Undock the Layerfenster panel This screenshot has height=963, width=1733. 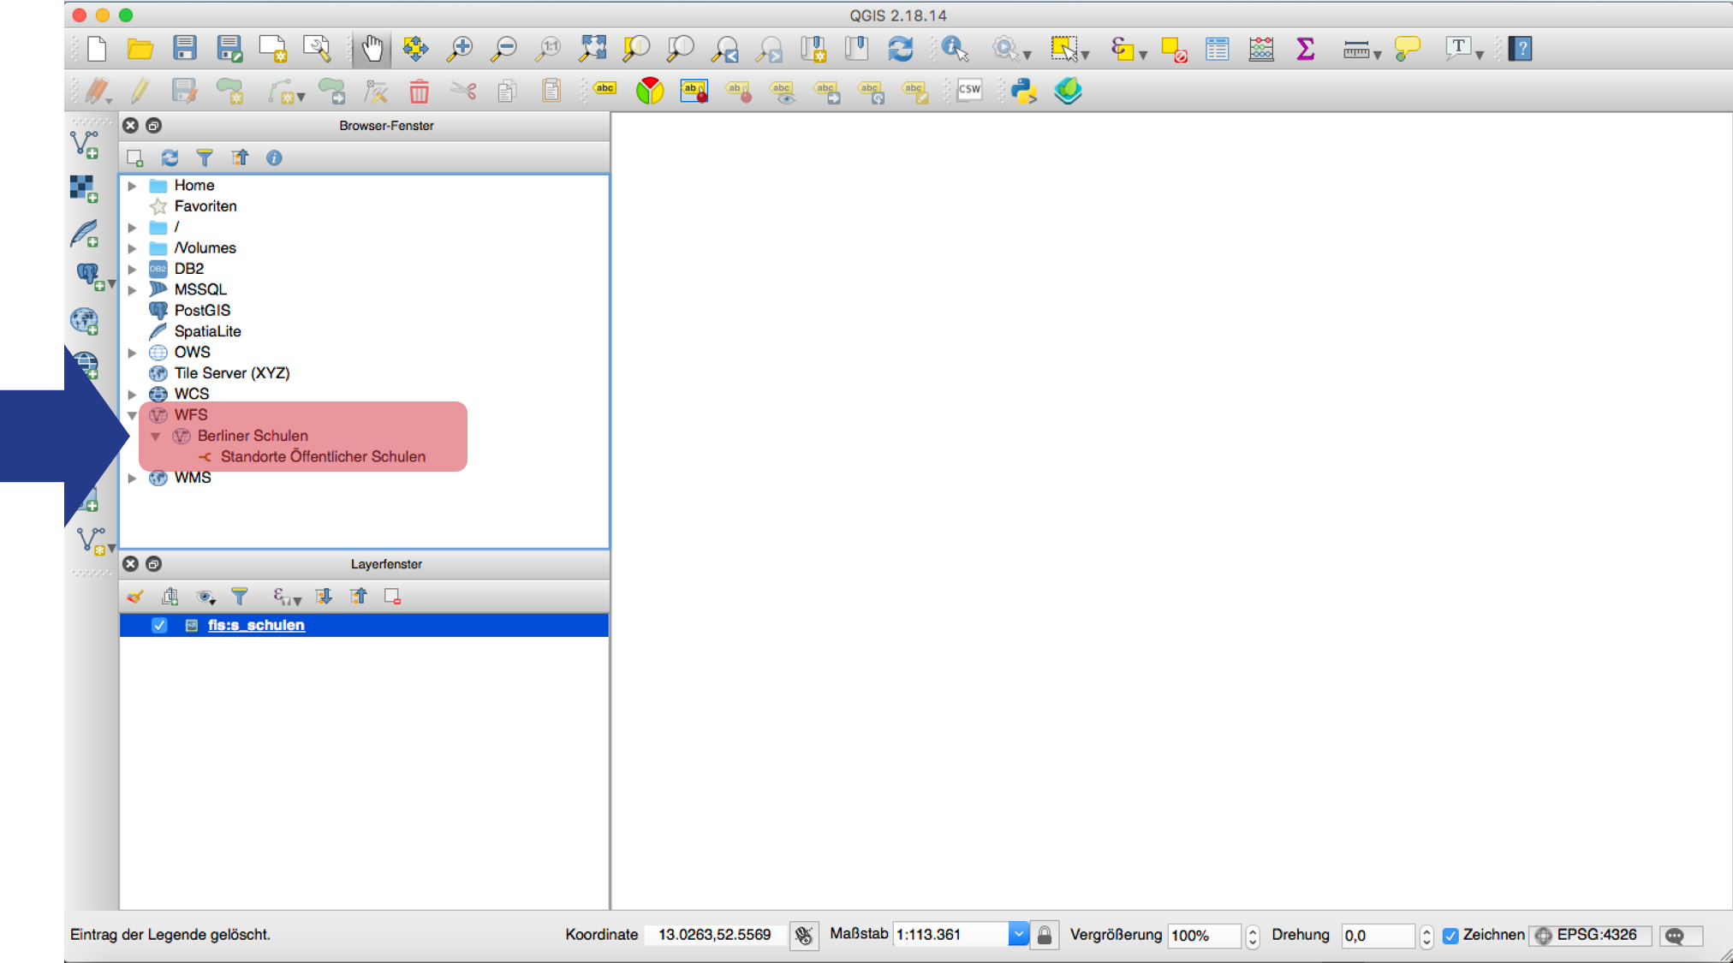click(153, 564)
